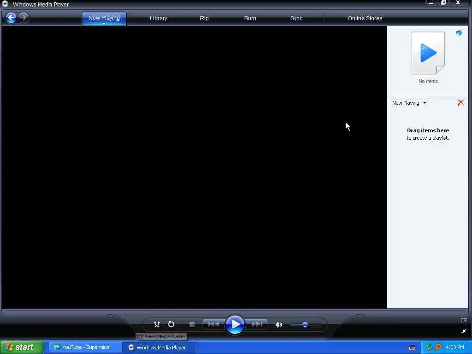Click the black video display area

click(x=194, y=167)
